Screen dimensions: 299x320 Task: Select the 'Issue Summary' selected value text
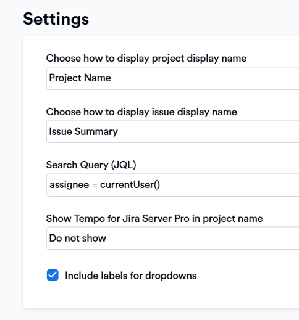point(83,131)
